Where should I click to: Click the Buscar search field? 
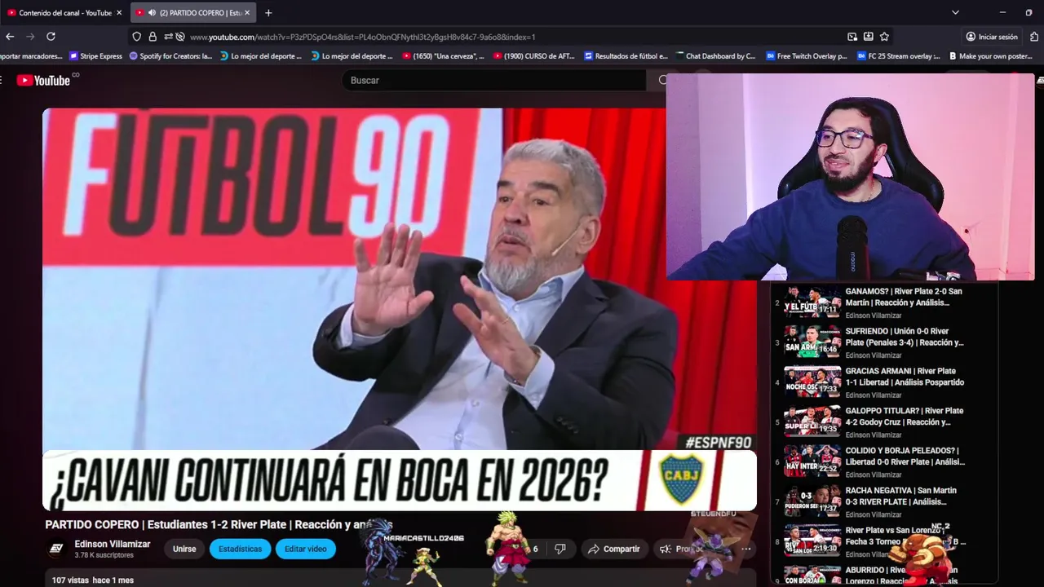493,80
